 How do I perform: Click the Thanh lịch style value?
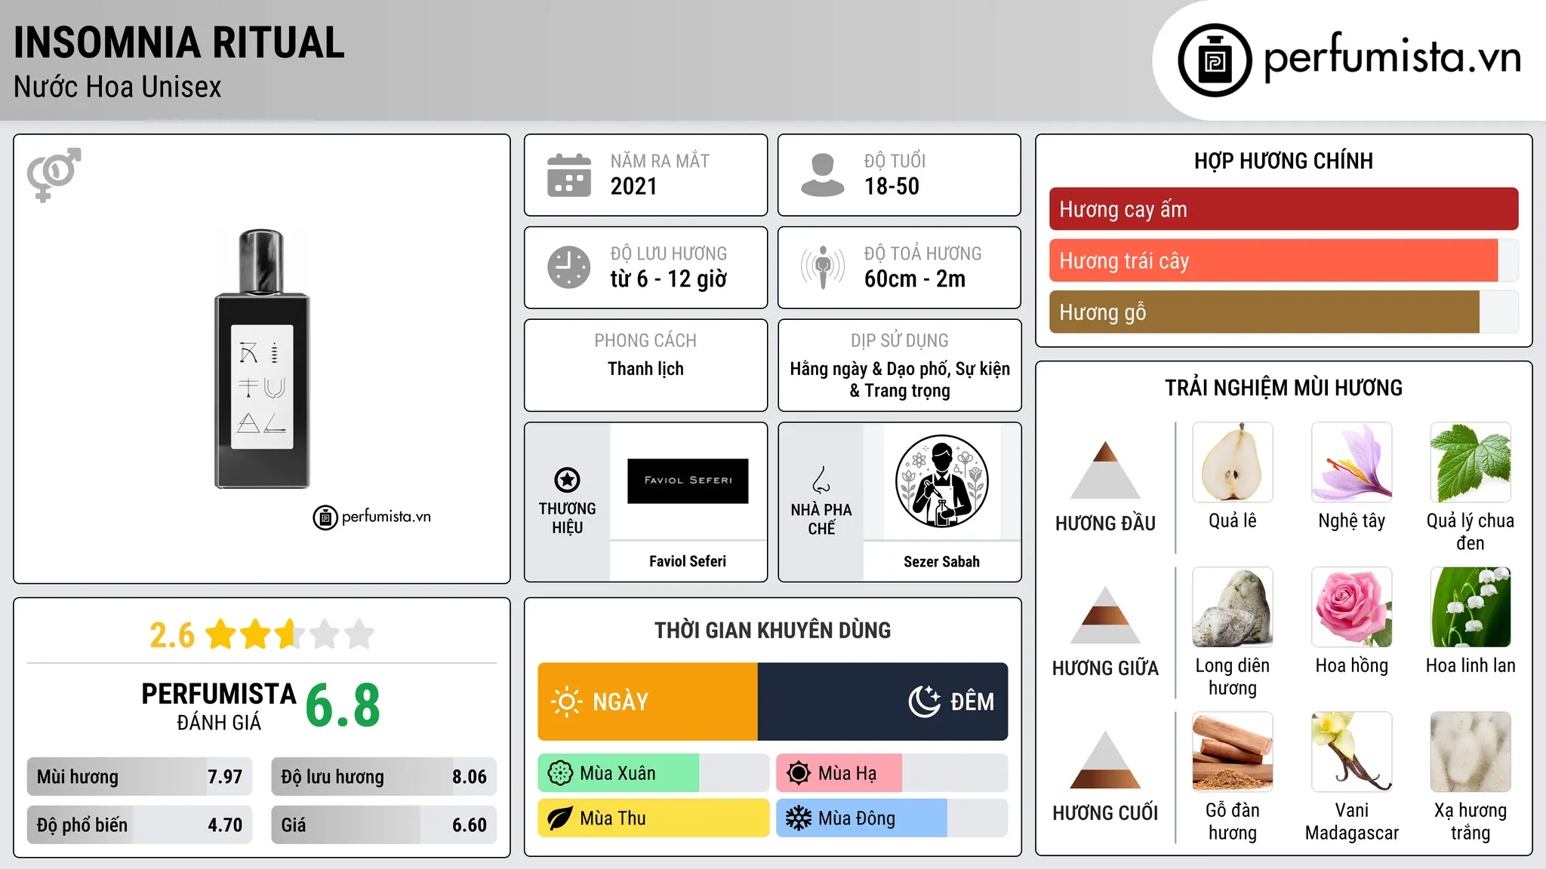point(645,369)
